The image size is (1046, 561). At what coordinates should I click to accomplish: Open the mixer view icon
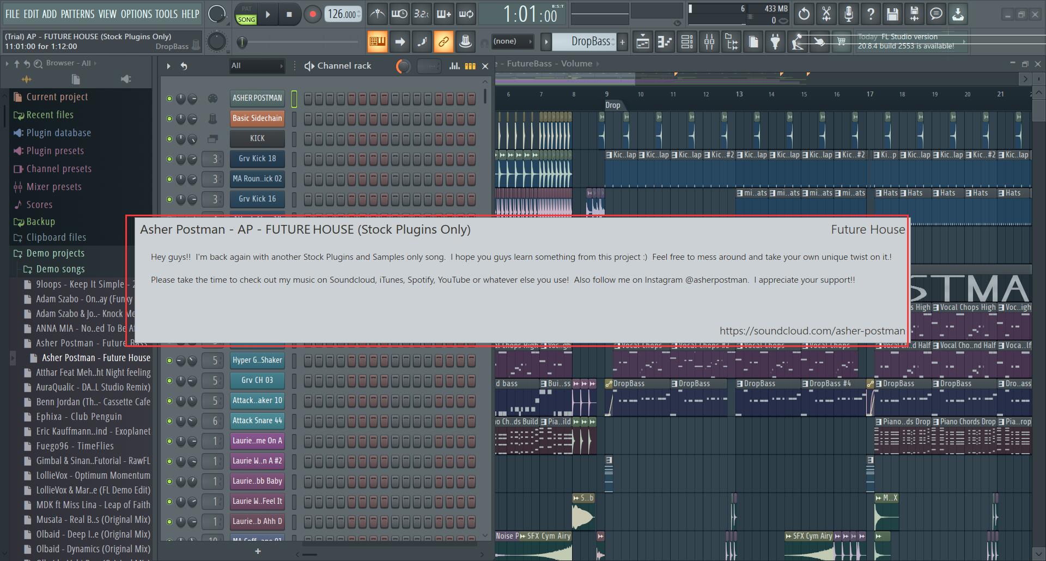click(x=709, y=41)
